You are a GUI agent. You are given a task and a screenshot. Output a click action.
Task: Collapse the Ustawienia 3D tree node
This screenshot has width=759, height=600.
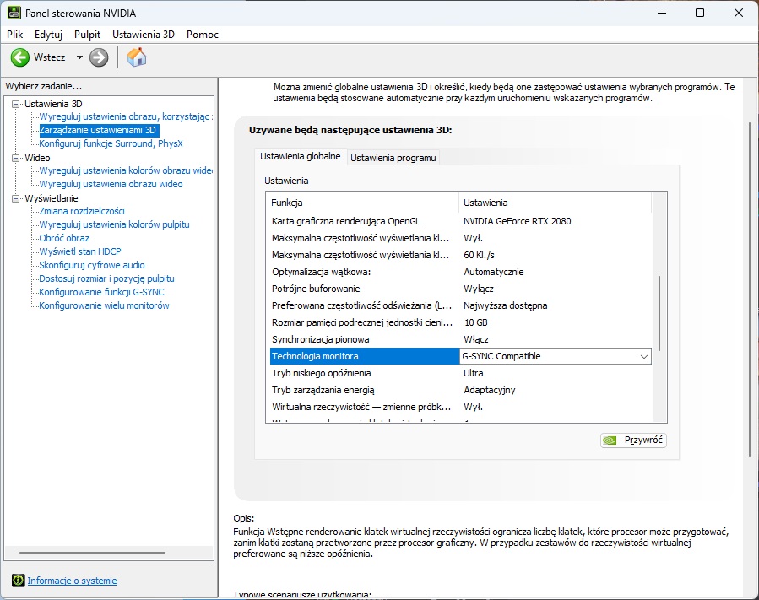pos(16,104)
